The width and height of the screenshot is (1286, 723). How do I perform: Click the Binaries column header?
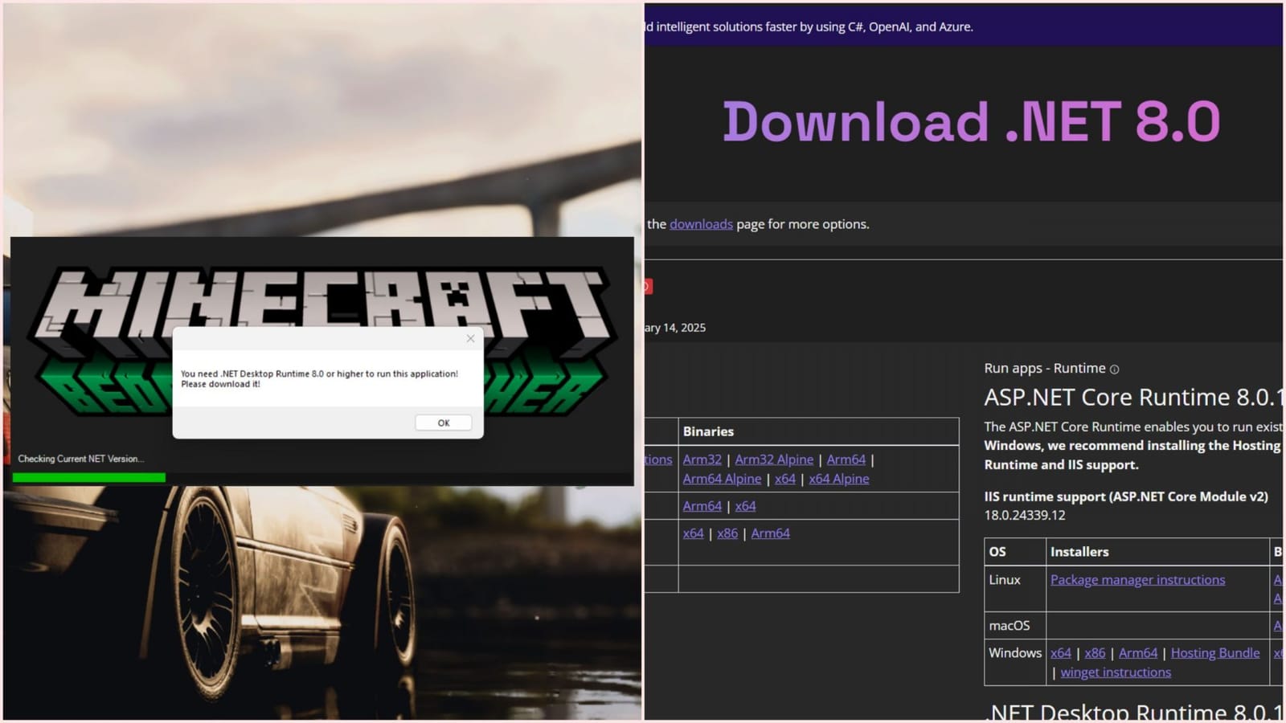click(708, 431)
